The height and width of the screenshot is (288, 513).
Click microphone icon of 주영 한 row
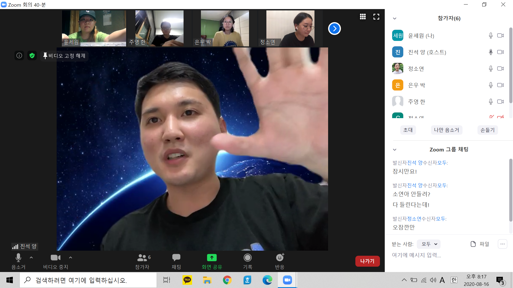pos(491,102)
